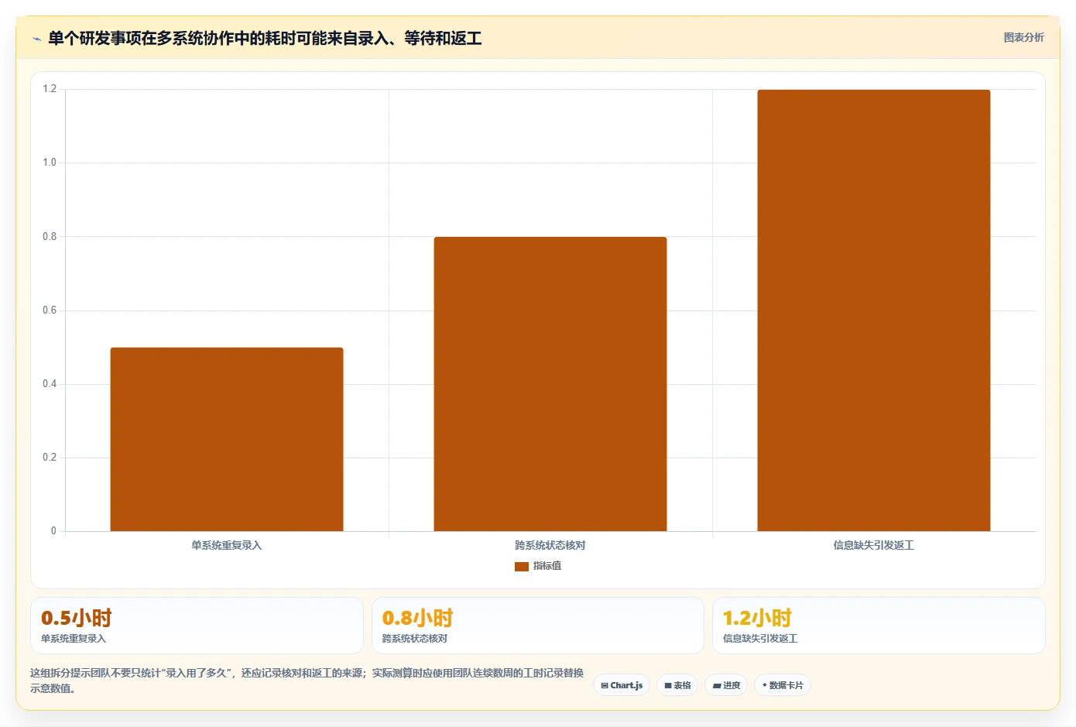Click the 跨系统状态核对 bar in chart
The height and width of the screenshot is (727, 1076).
coord(550,384)
